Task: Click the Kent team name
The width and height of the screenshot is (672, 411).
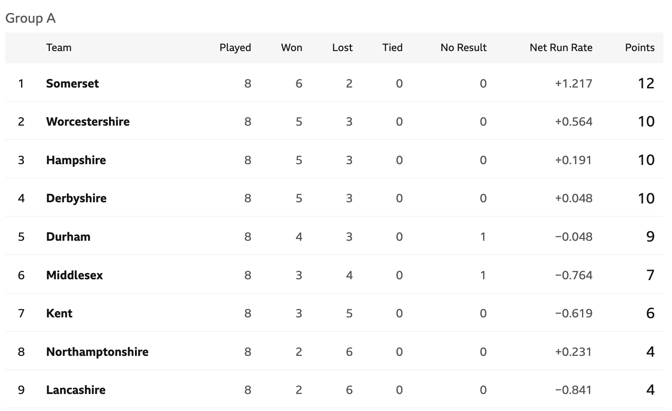Action: tap(59, 313)
